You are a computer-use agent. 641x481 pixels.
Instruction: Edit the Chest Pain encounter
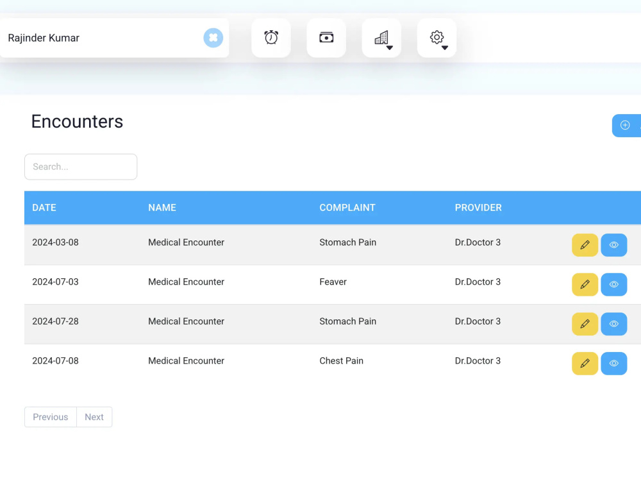click(585, 363)
